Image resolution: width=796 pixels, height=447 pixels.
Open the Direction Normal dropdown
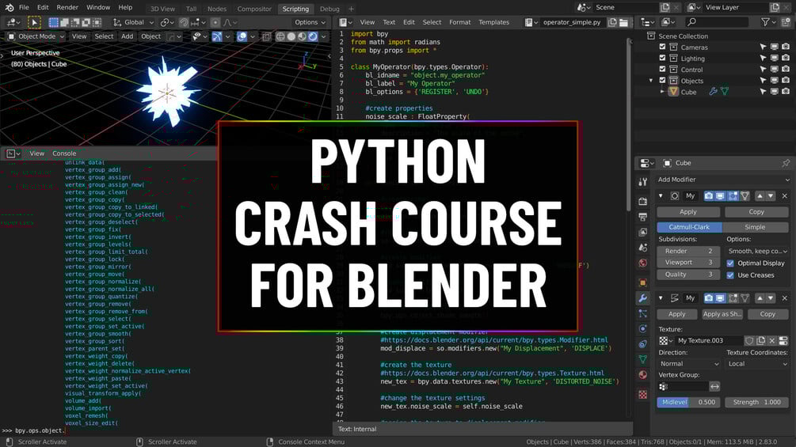click(689, 364)
